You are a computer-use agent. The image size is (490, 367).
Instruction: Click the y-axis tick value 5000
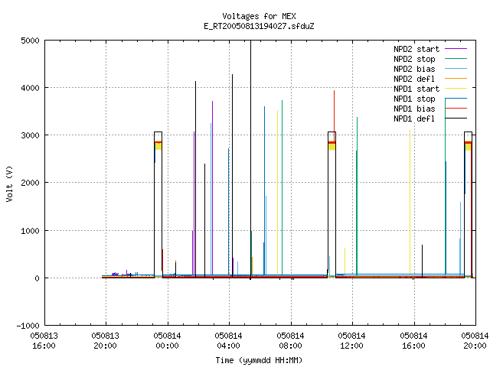(31, 41)
